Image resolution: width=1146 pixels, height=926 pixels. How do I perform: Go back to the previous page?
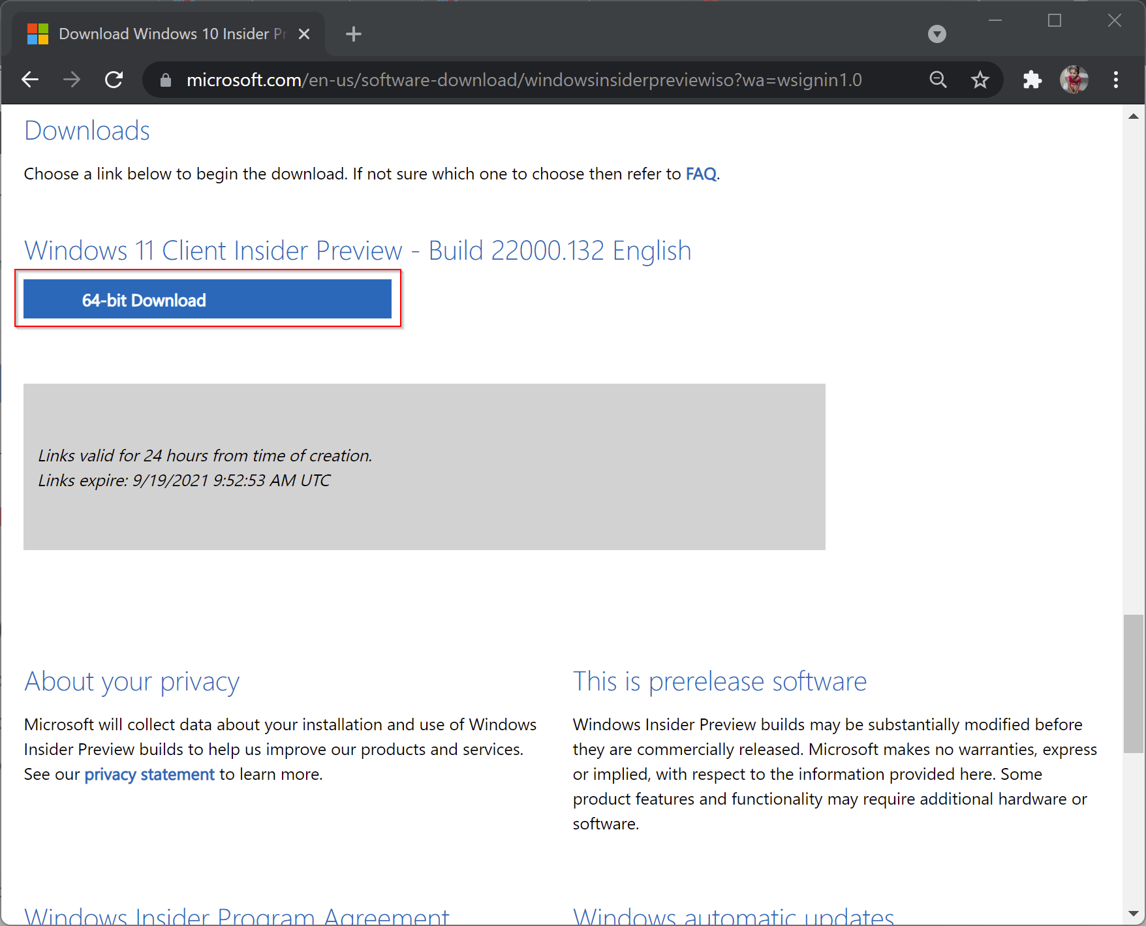[x=30, y=80]
